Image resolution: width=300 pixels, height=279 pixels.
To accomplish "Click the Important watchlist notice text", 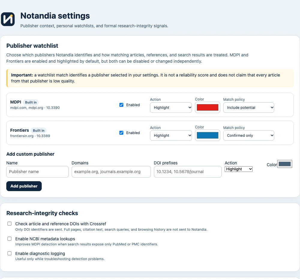I will pyautogui.click(x=145, y=78).
